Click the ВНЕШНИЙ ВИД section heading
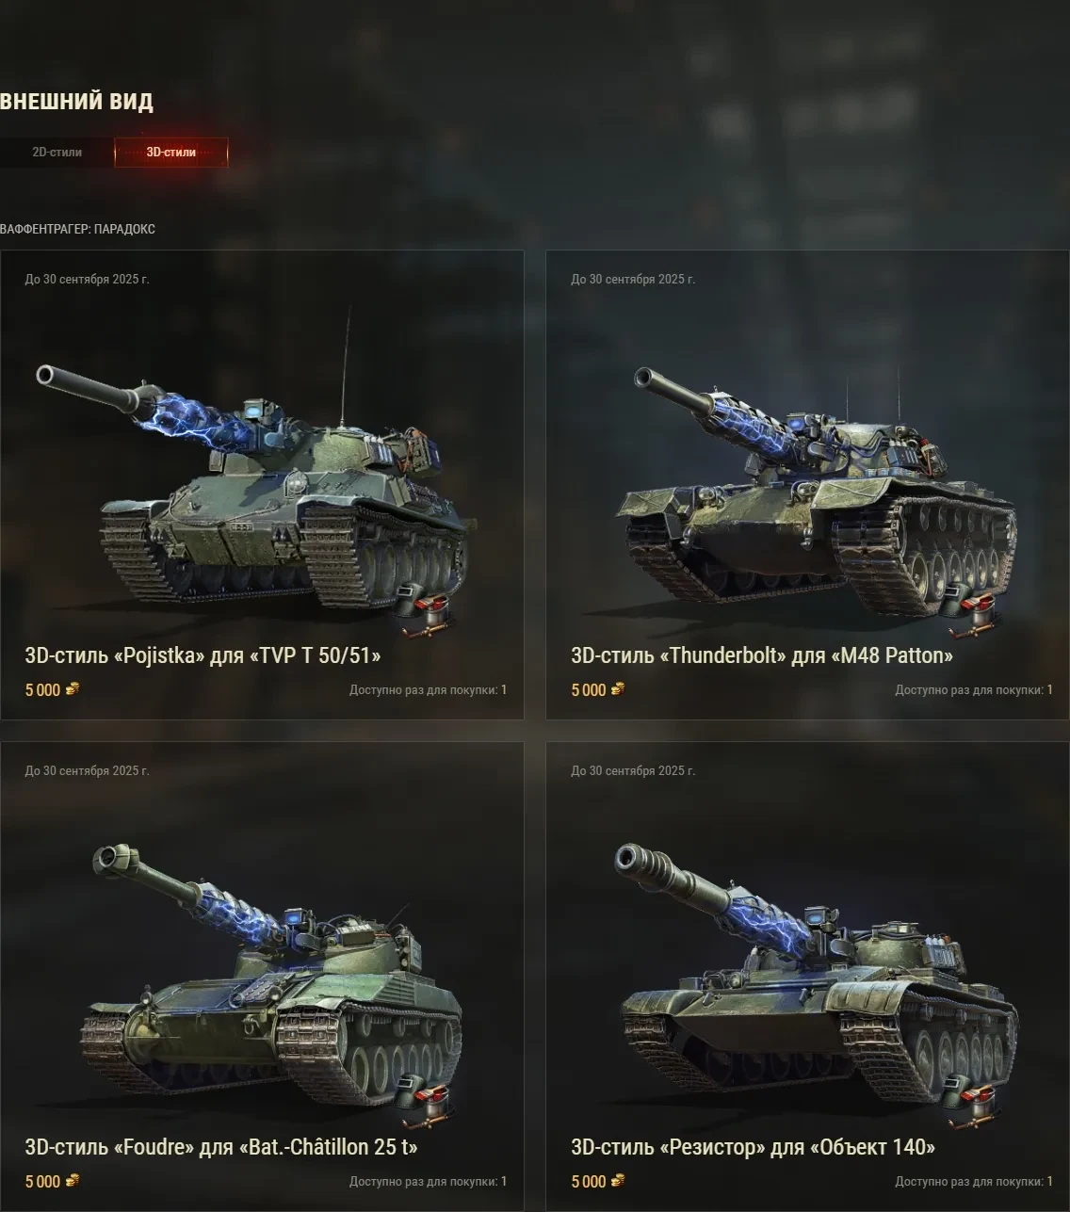The height and width of the screenshot is (1212, 1070). 76,102
